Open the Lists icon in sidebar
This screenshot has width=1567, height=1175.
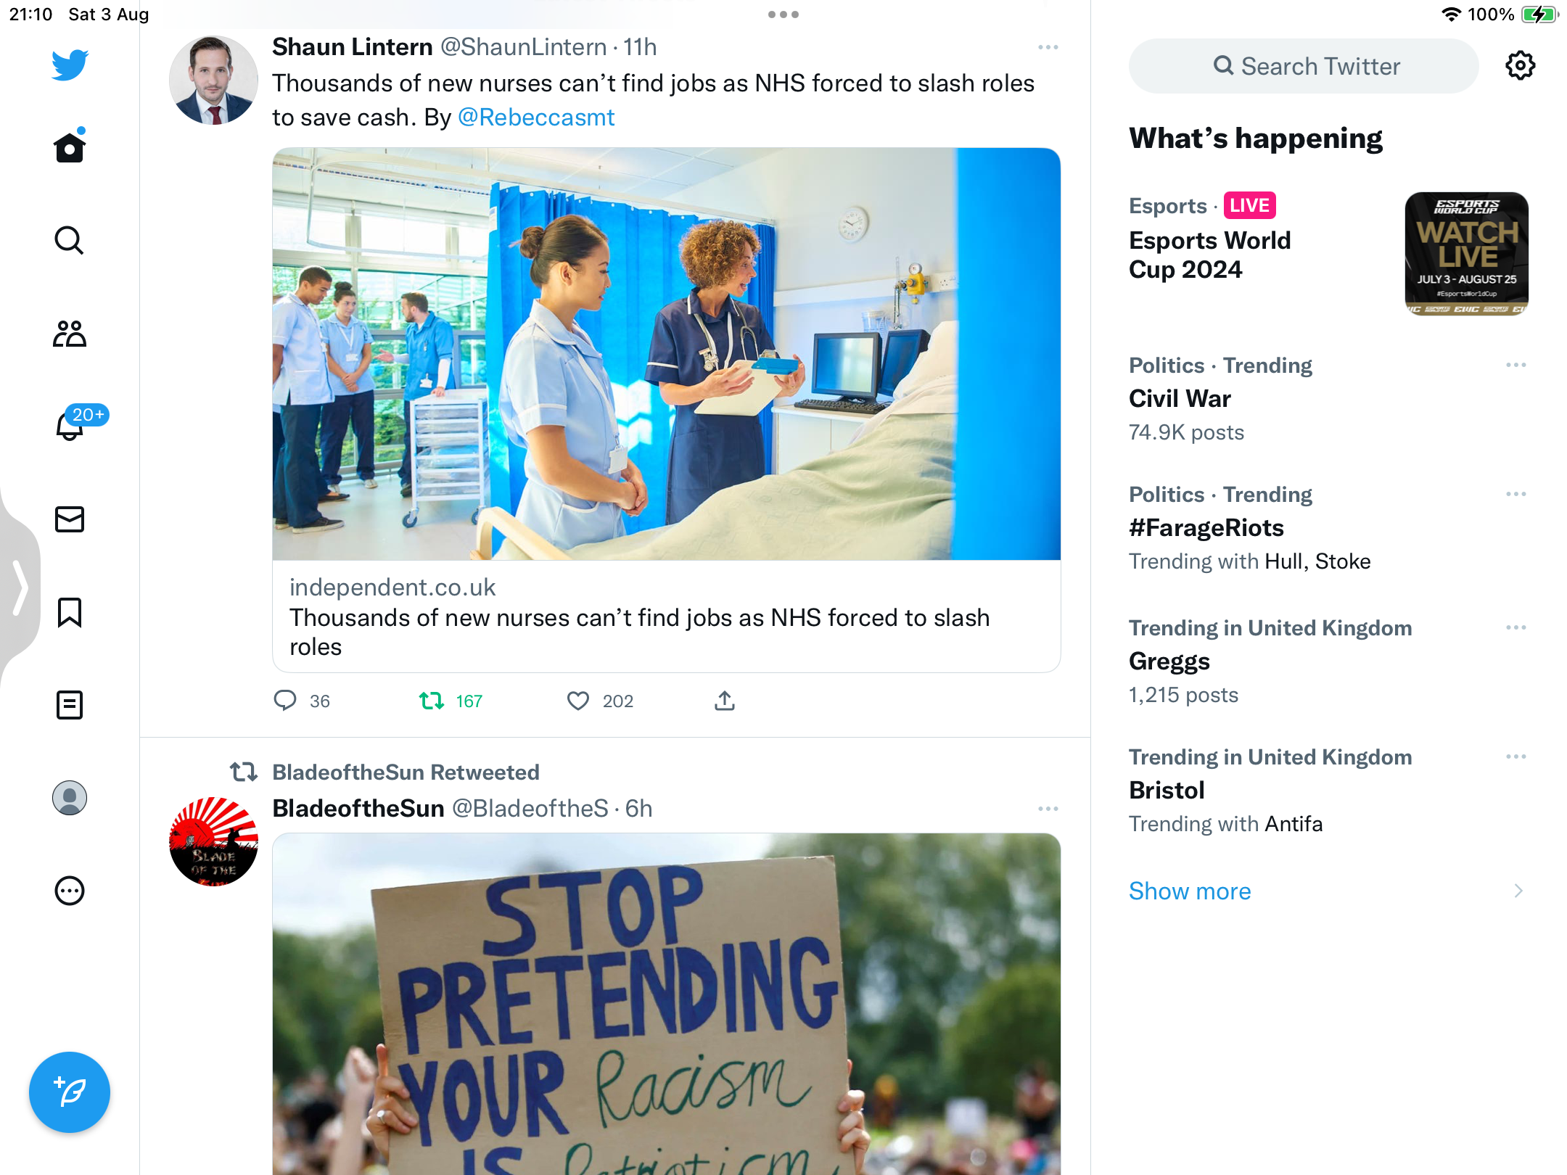point(70,705)
